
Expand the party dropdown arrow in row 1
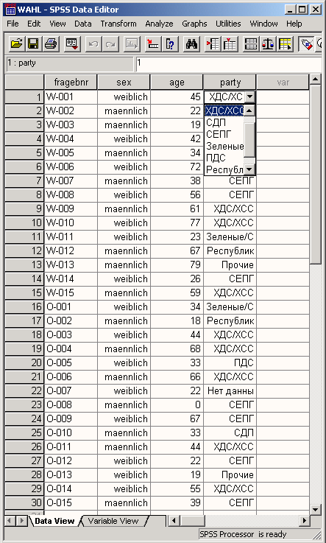point(250,97)
